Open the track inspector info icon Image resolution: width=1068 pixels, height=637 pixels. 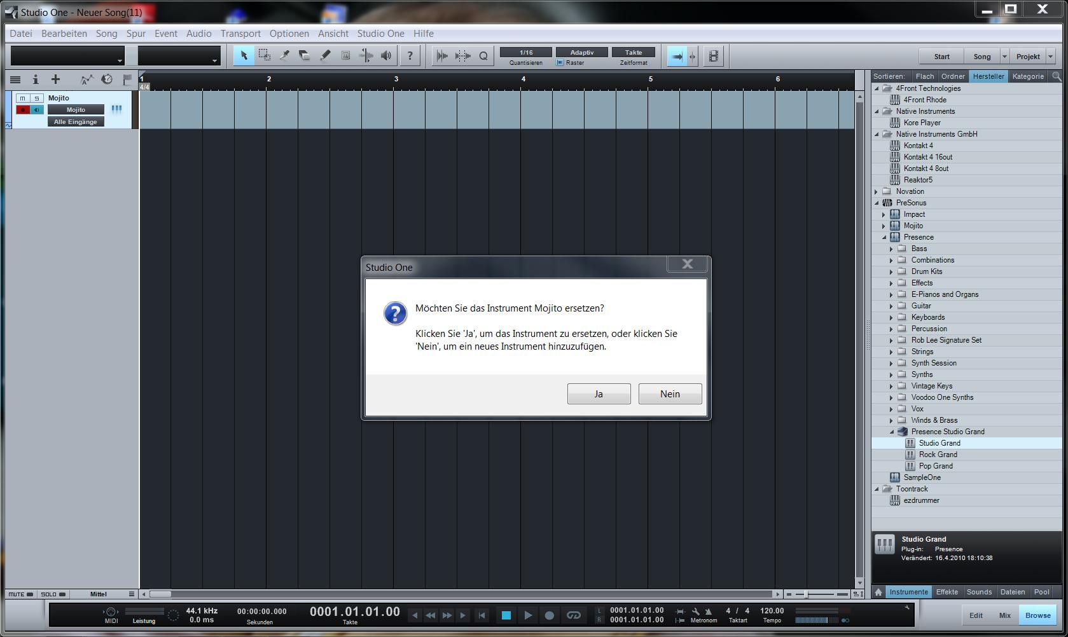pos(36,79)
